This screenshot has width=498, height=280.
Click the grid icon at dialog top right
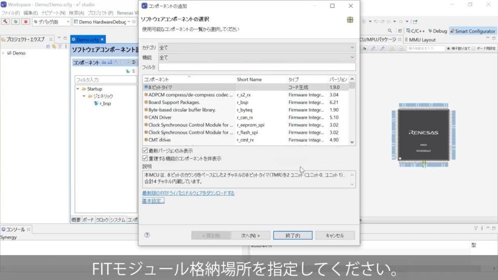(x=350, y=20)
